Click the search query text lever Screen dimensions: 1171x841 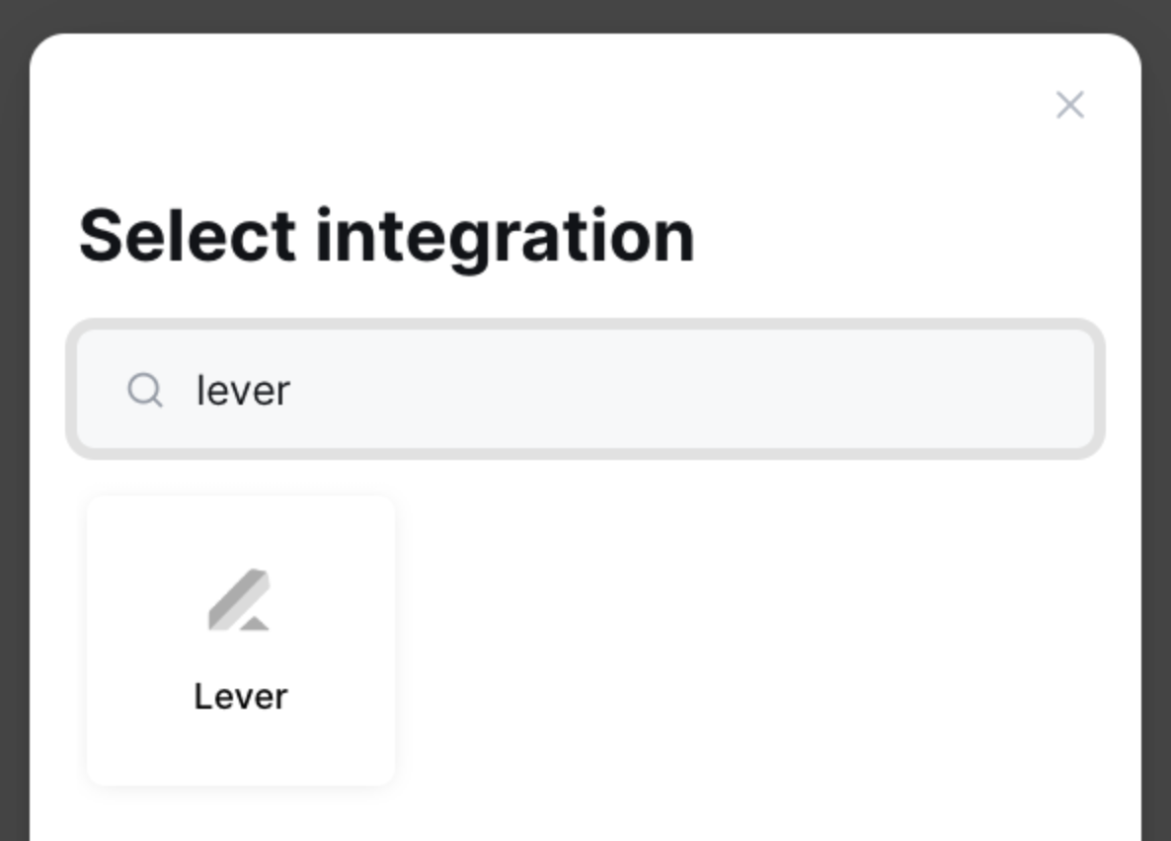point(243,391)
